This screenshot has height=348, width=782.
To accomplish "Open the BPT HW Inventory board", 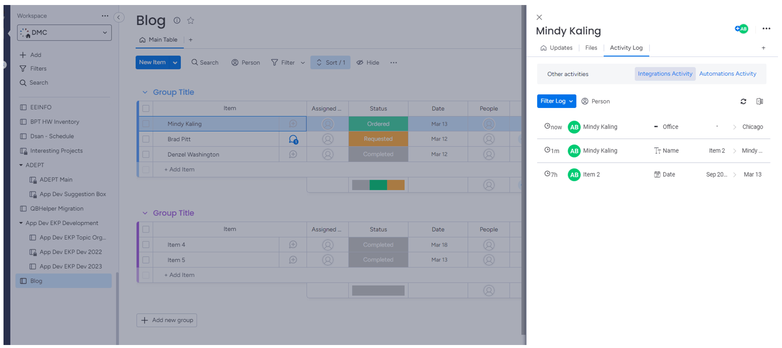I will [x=55, y=121].
